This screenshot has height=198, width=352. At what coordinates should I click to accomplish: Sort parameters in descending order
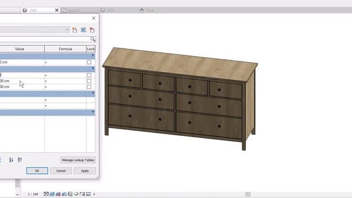pos(20,160)
